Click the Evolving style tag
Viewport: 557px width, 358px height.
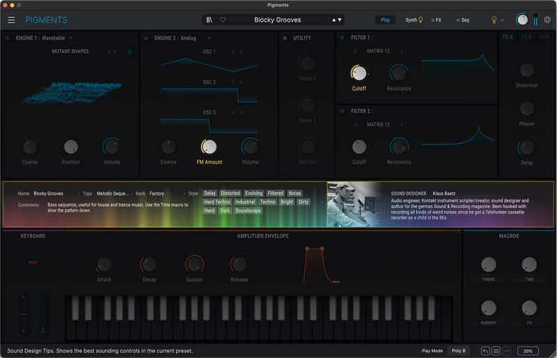point(253,193)
